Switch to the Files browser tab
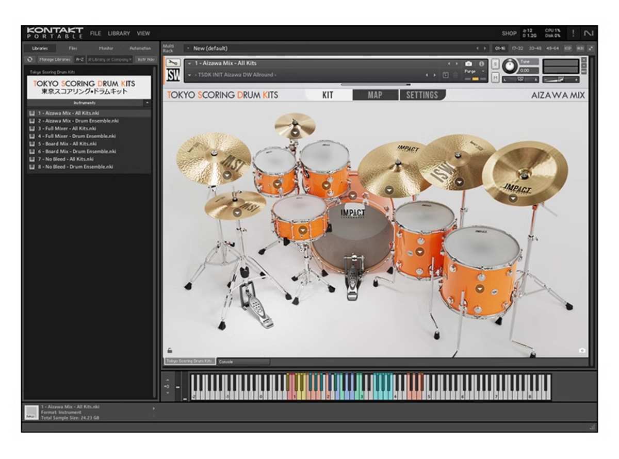 coord(73,48)
